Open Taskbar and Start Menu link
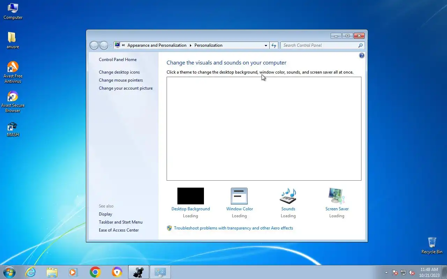This screenshot has width=447, height=279. point(120,222)
